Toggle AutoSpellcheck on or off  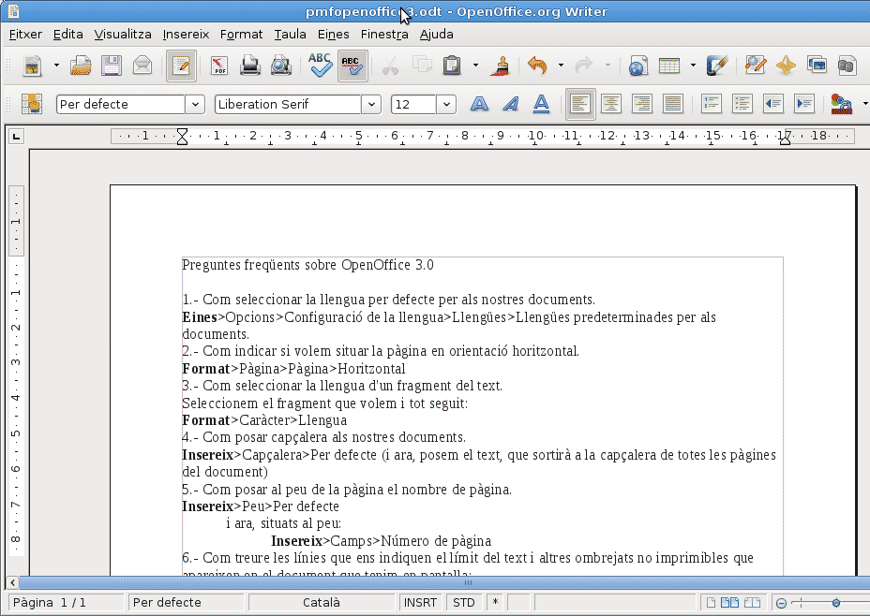[x=352, y=66]
